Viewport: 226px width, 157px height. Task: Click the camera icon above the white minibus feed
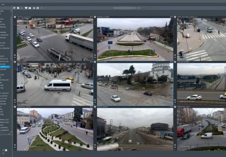15,62
